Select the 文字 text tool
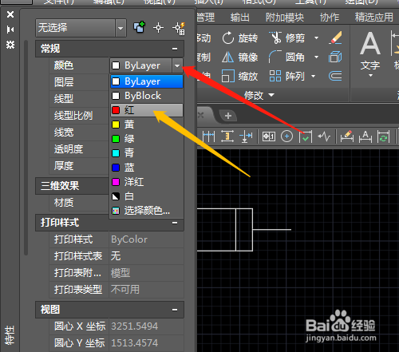Viewport: 399px width, 352px height. click(x=370, y=50)
